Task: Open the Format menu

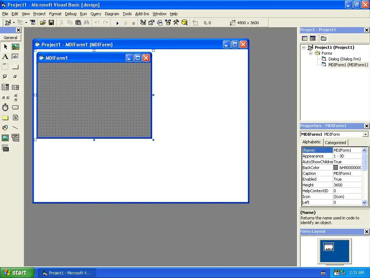Action: pyautogui.click(x=55, y=14)
